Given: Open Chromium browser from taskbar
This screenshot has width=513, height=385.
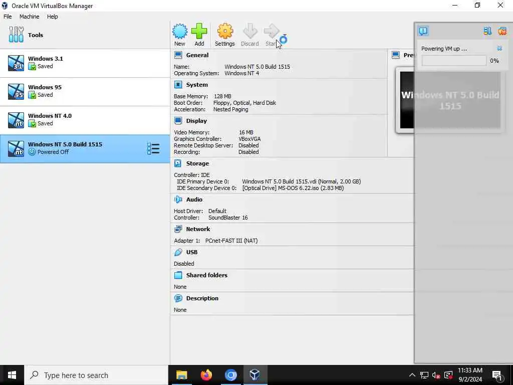Looking at the screenshot, I should click(x=230, y=375).
